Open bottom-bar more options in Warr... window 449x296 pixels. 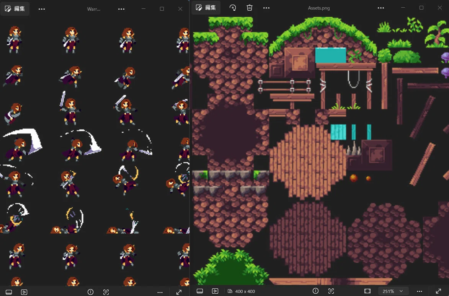coord(160,292)
